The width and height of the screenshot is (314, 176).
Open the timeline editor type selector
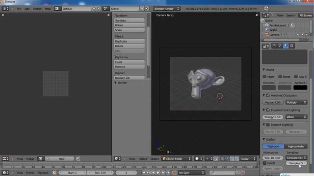[5, 173]
